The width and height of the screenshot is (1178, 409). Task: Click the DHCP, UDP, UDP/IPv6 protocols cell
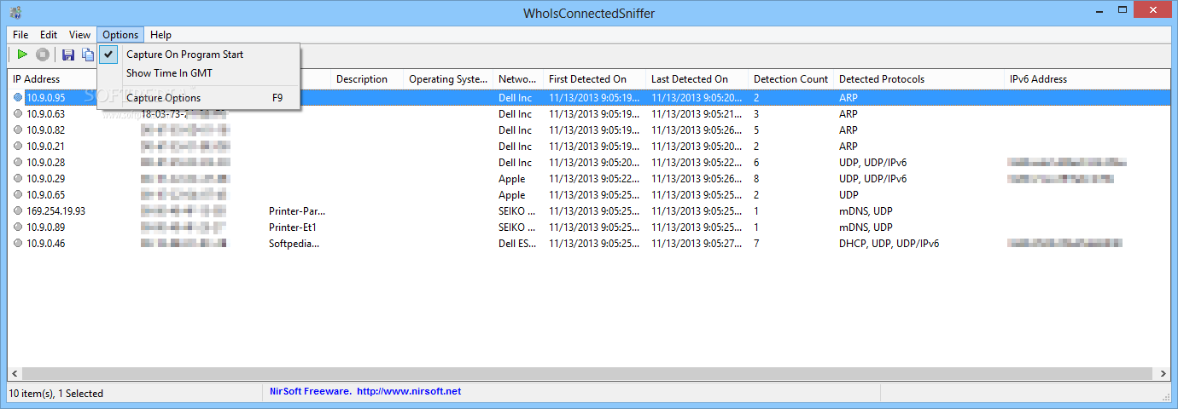[x=889, y=244]
